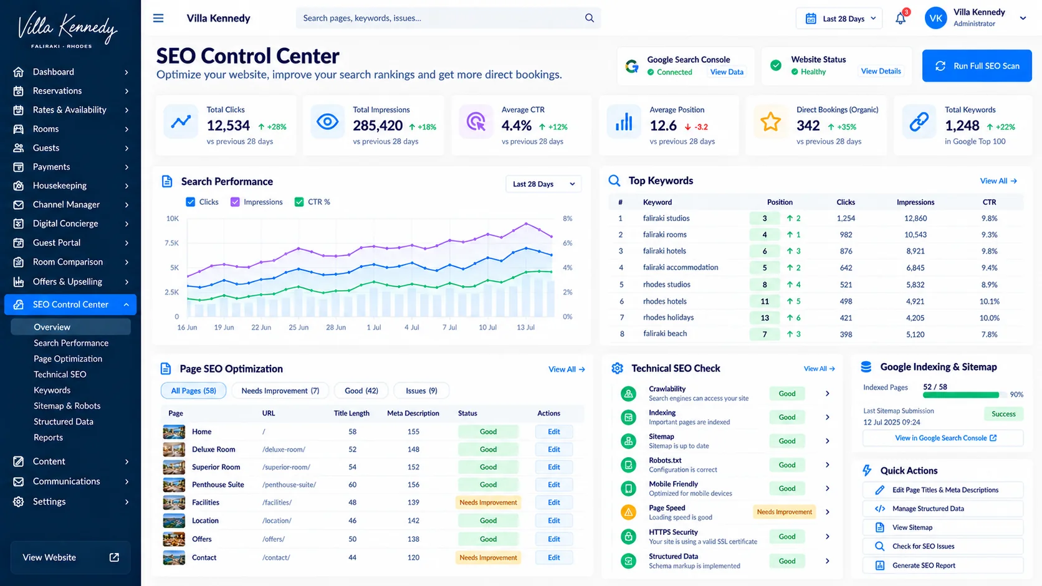This screenshot has height=586, width=1042.
Task: Click the Google Indexing database icon
Action: click(866, 367)
